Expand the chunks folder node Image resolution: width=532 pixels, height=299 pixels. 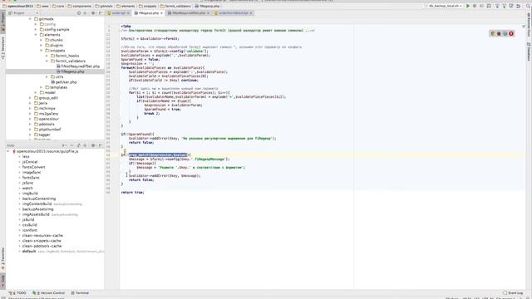coord(42,40)
